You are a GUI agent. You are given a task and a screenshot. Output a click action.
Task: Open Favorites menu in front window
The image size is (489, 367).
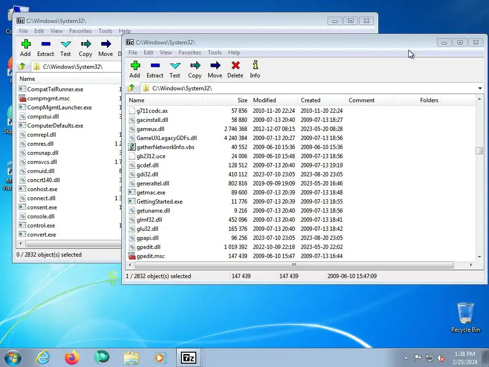pos(190,53)
